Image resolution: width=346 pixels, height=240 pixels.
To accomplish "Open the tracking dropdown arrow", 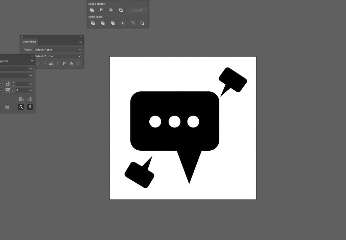I will click(x=31, y=90).
